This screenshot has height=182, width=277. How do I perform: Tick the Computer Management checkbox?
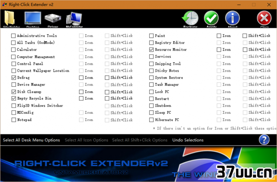coord(13,57)
